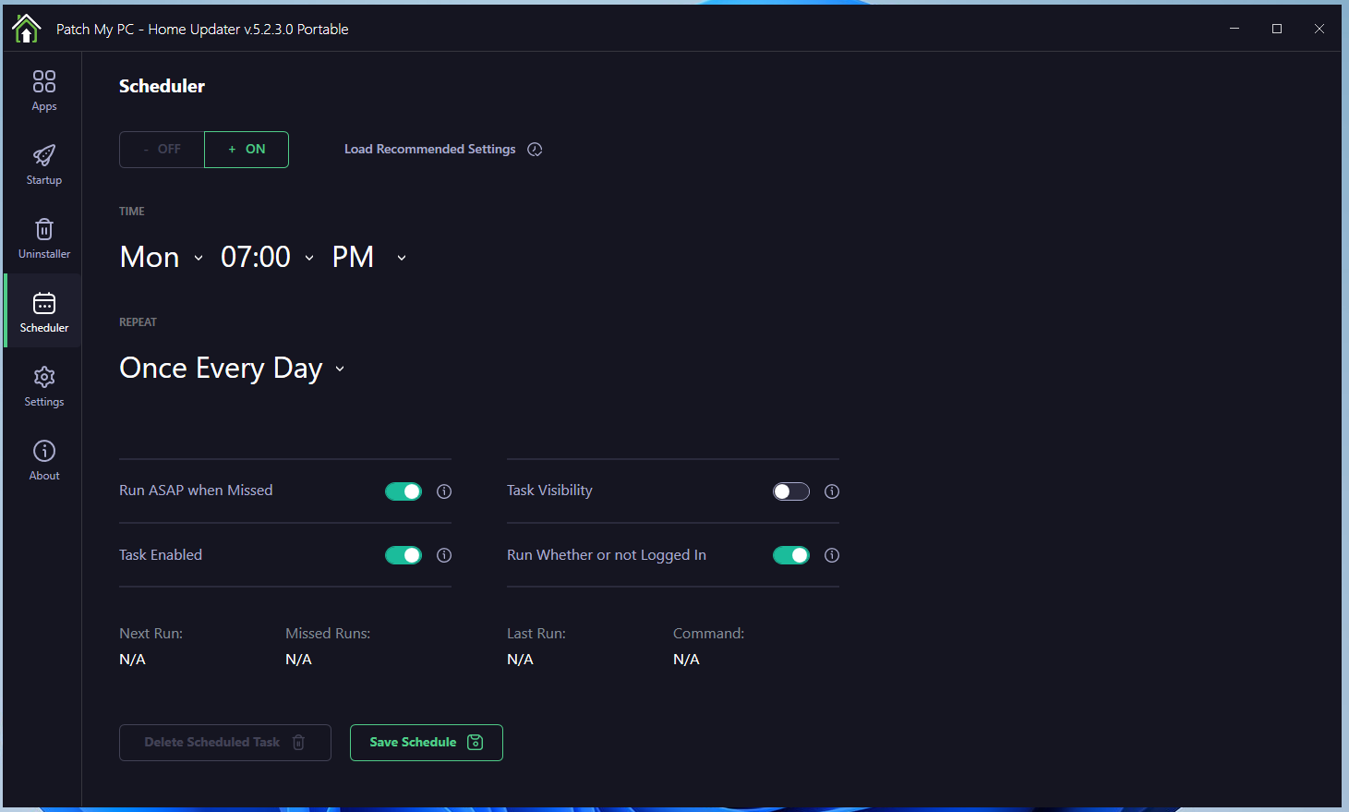This screenshot has height=812, width=1349.
Task: Open the Uninstaller section (trash icon)
Action: pyautogui.click(x=44, y=238)
